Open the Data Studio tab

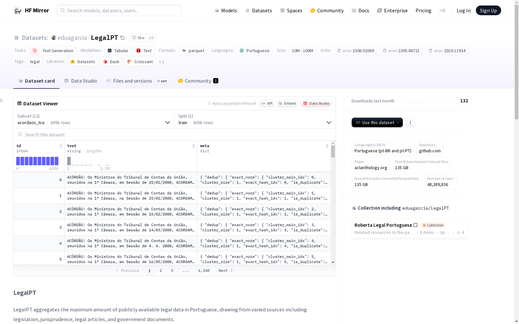pyautogui.click(x=81, y=81)
